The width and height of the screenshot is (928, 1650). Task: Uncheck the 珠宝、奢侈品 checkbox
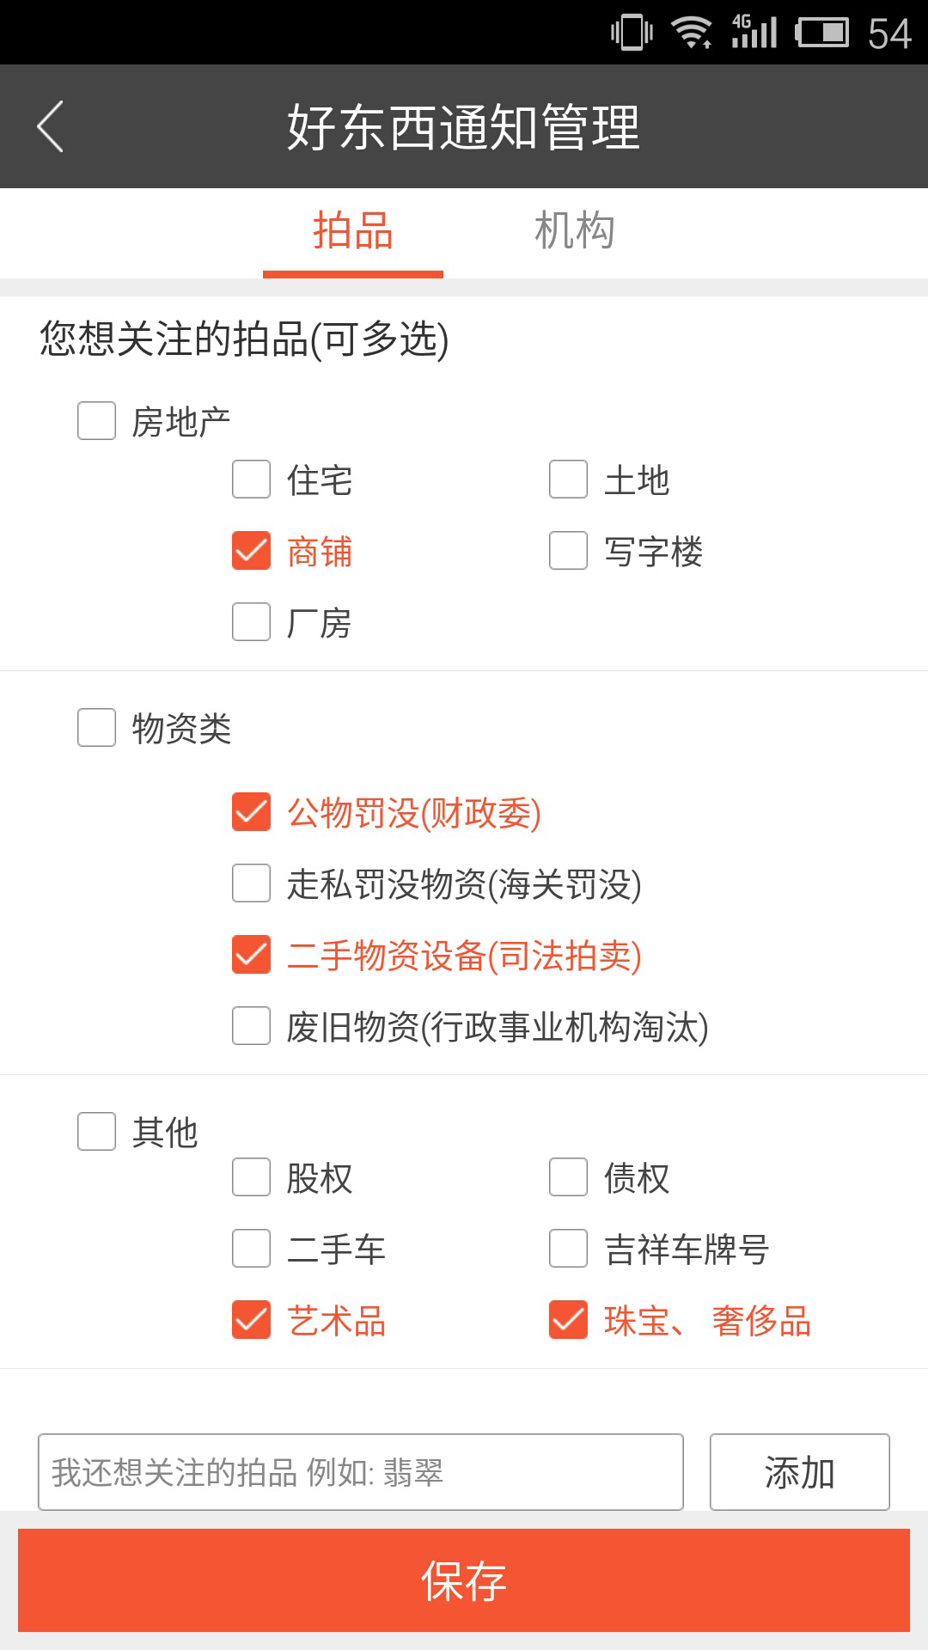(x=568, y=1320)
